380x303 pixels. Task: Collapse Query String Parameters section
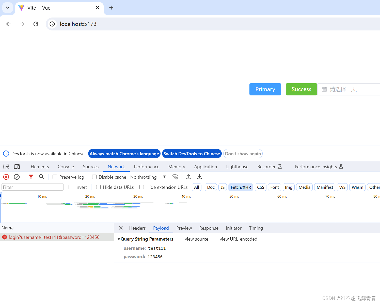click(119, 239)
